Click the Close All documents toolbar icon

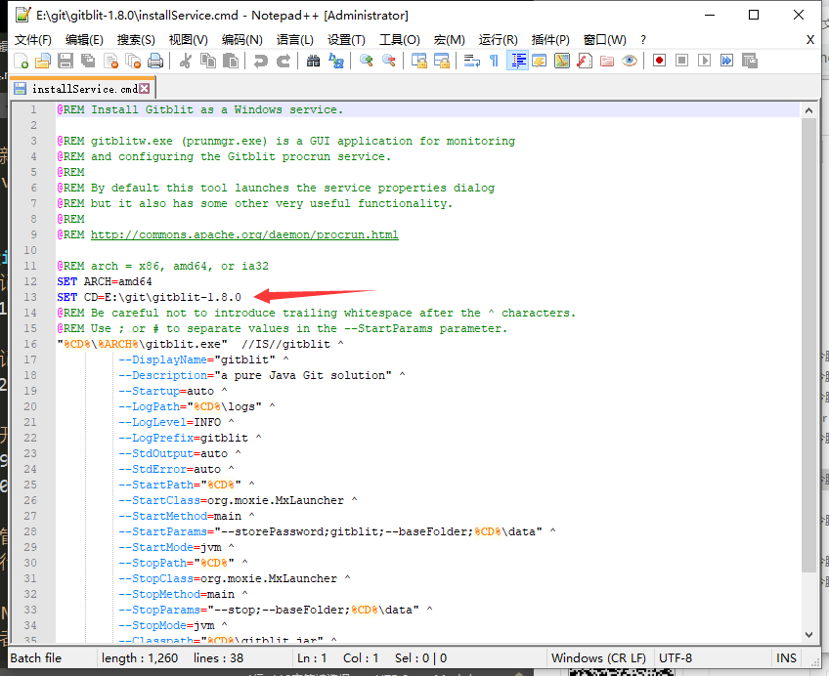(x=133, y=61)
